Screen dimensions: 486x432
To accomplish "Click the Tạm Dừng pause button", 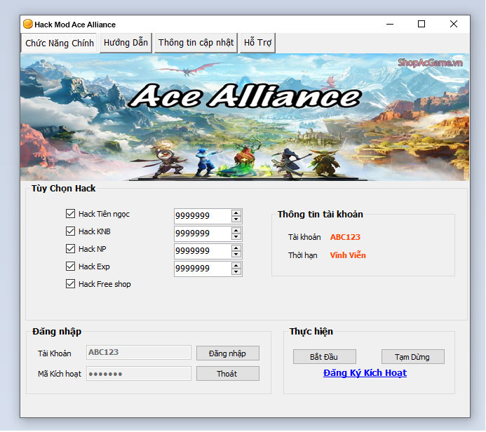I will click(413, 357).
